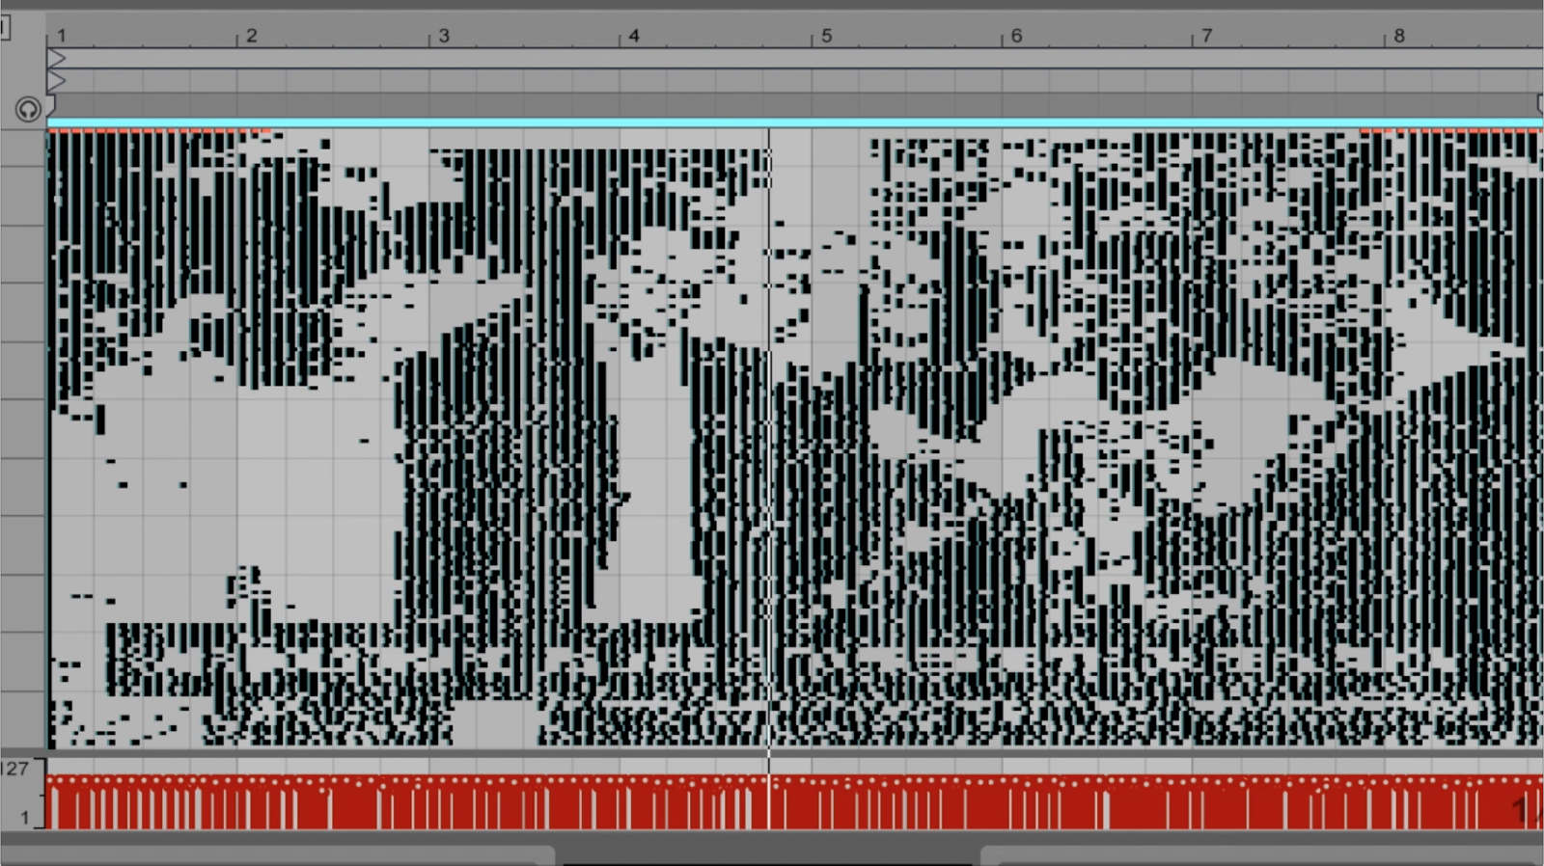
Task: Click the cyan clip loop bar
Action: coord(795,123)
